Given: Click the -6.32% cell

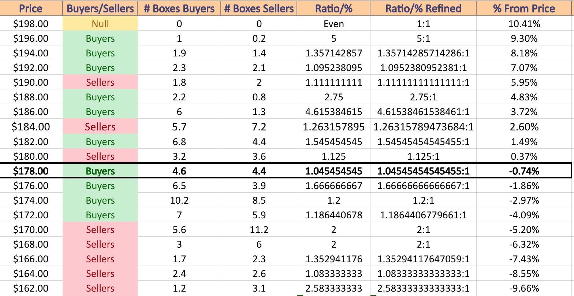Looking at the screenshot, I should 524,244.
